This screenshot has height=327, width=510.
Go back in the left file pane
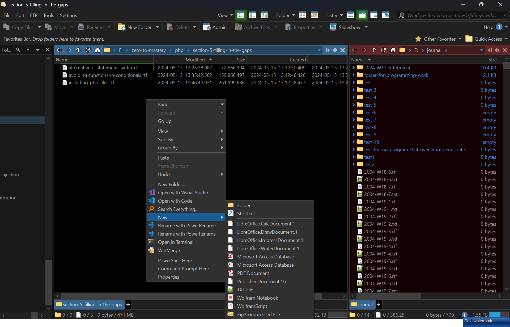click(x=59, y=50)
